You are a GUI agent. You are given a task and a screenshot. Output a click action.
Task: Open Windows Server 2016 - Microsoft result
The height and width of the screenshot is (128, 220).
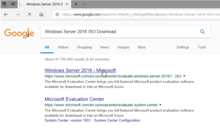tap(80, 70)
